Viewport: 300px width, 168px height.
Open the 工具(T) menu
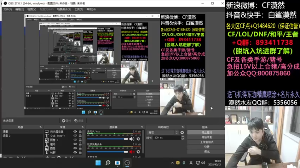[x=79, y=9]
